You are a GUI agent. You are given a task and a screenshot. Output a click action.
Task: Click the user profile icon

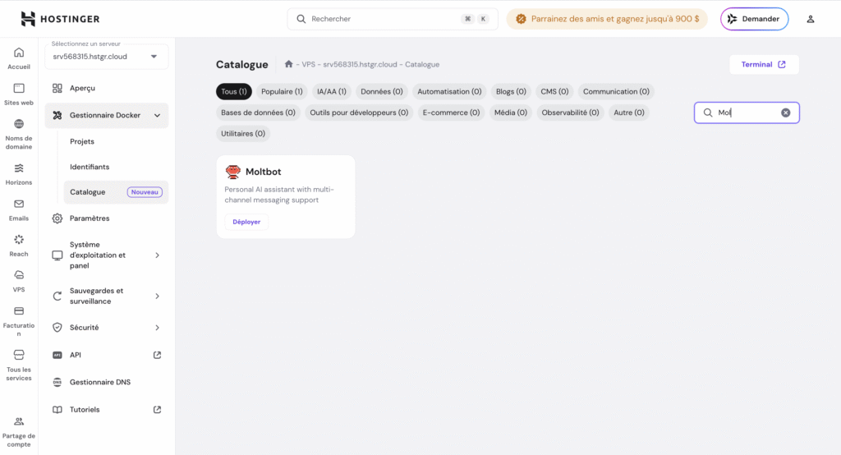[x=811, y=19]
